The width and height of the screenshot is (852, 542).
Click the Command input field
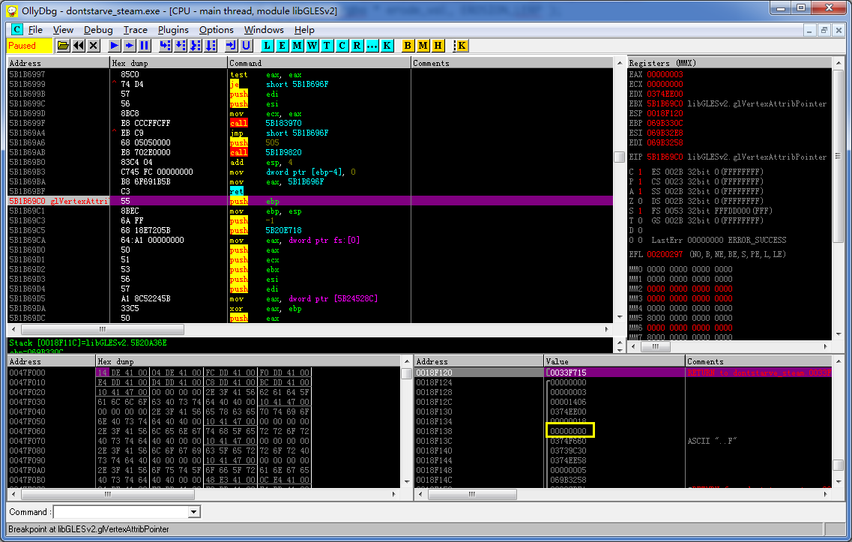(x=121, y=511)
